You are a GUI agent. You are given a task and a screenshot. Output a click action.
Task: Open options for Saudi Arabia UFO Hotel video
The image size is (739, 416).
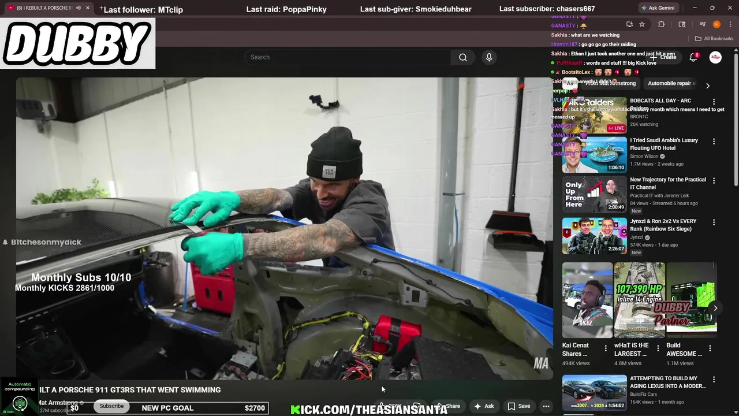click(x=714, y=142)
